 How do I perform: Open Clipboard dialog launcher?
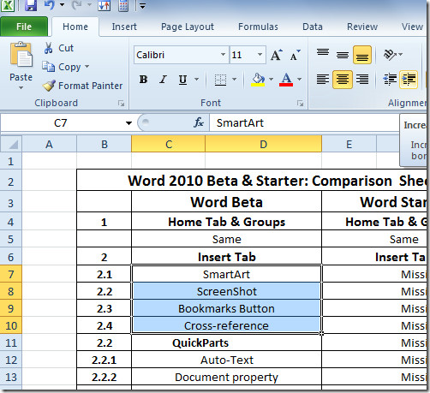tap(122, 104)
